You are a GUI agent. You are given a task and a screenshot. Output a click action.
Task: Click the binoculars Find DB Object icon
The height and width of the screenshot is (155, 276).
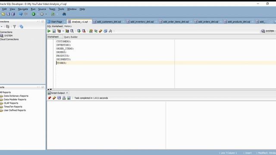pyautogui.click(x=64, y=14)
